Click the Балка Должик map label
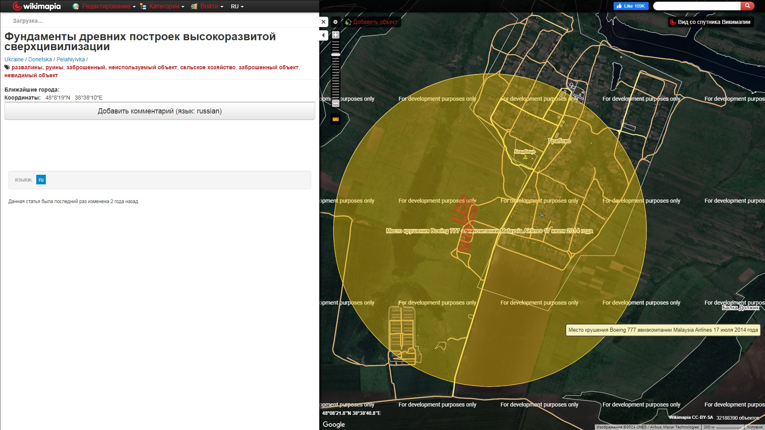The height and width of the screenshot is (430, 765). 741,308
